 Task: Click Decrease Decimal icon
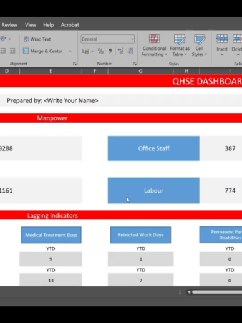point(130,51)
